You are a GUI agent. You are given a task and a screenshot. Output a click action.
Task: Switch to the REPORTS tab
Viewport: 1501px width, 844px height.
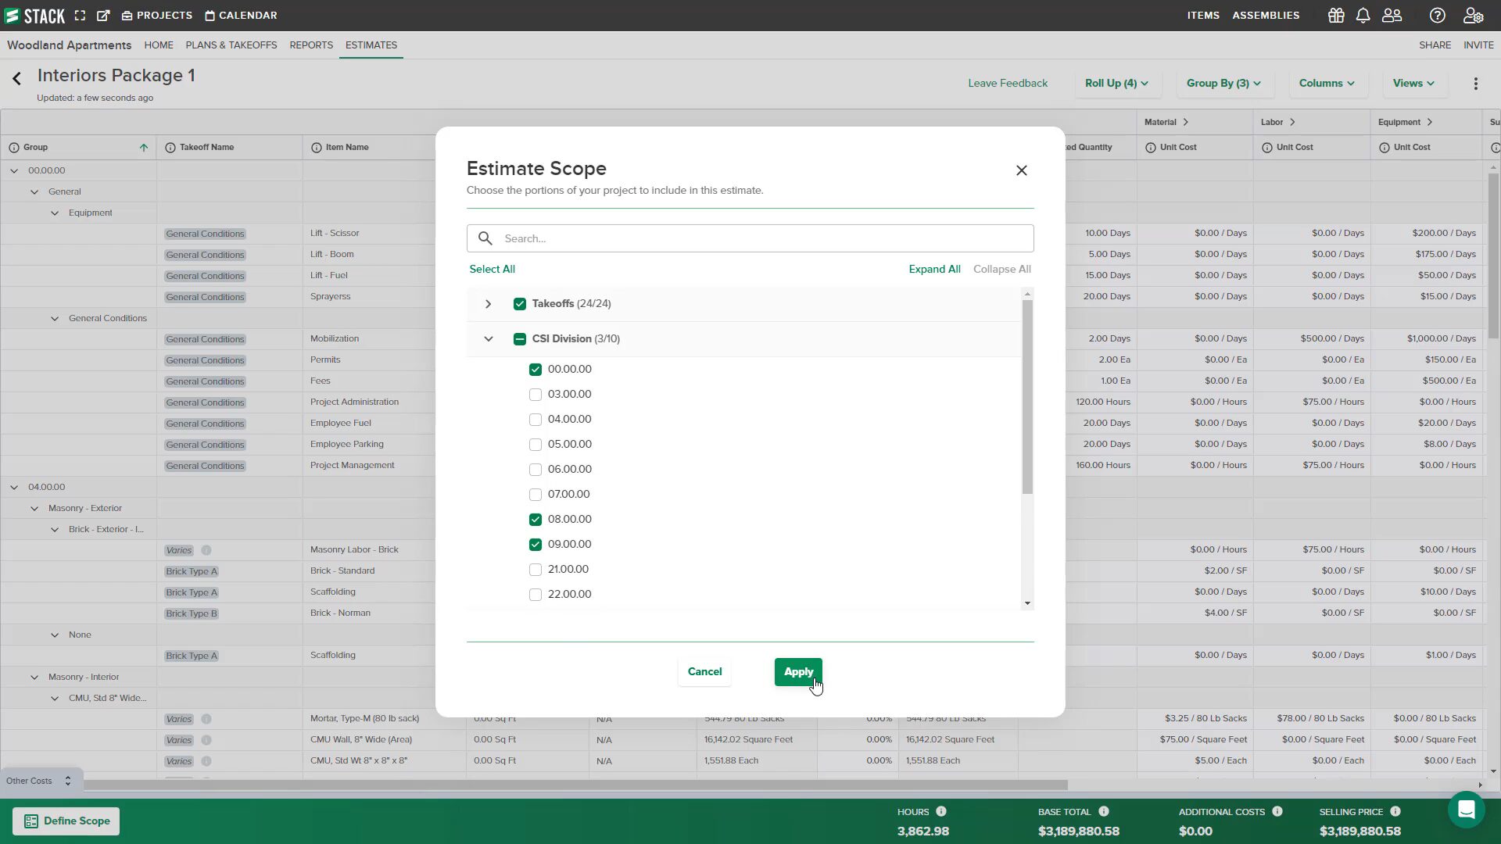[311, 45]
